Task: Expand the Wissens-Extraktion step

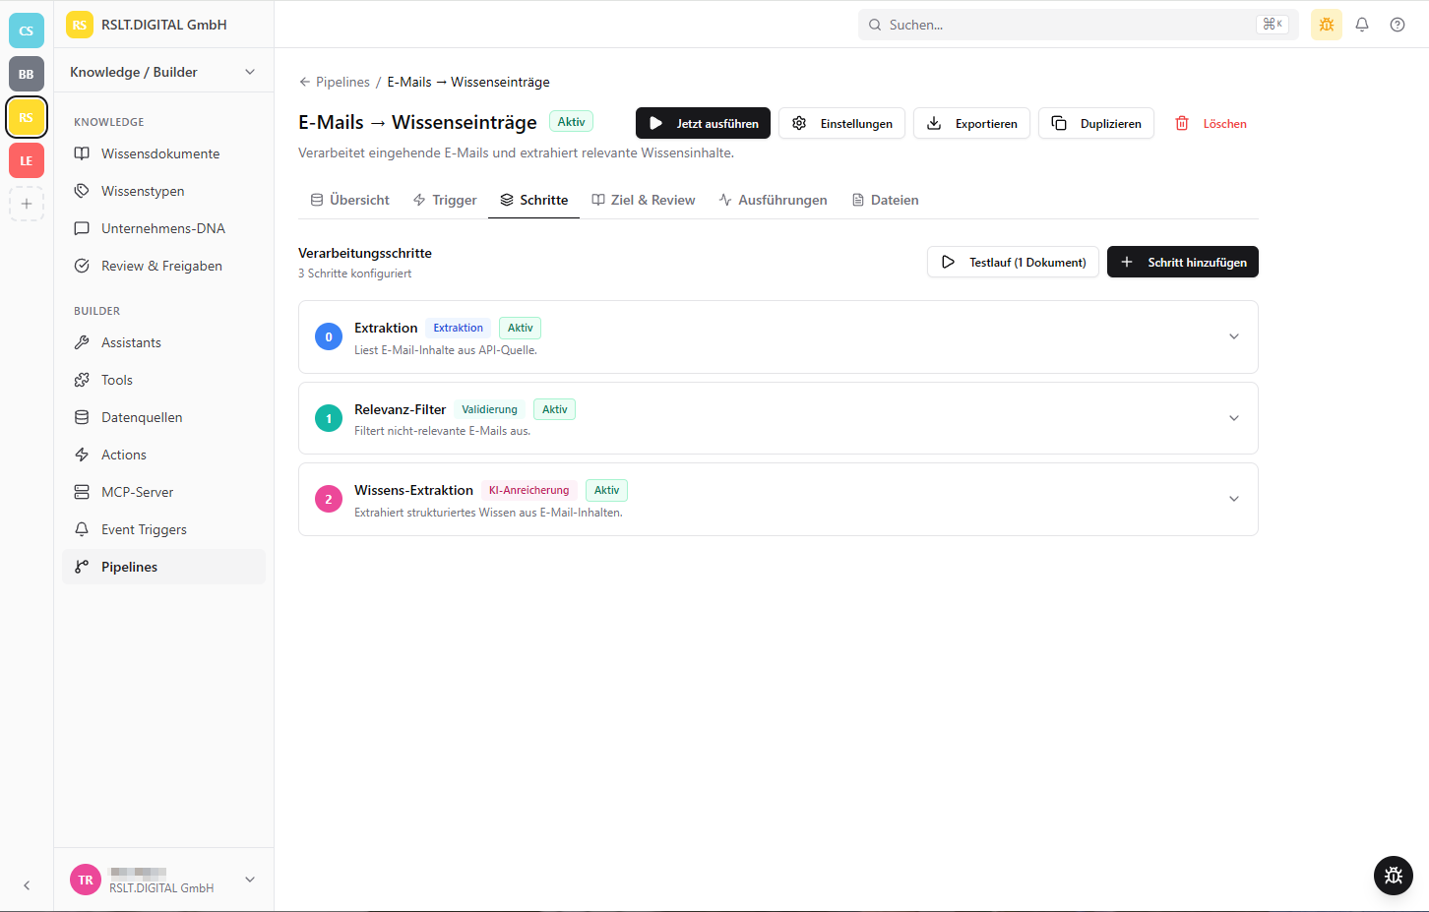Action: pyautogui.click(x=1234, y=499)
